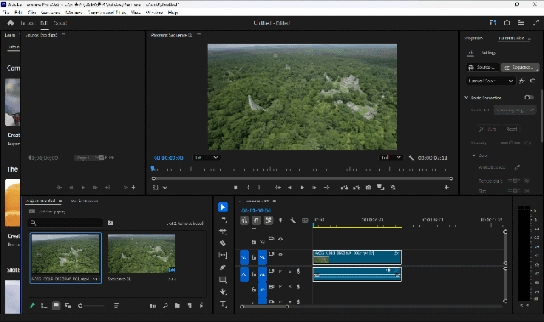Click Extract button in Program monitor
This screenshot has height=322, width=544.
356,188
